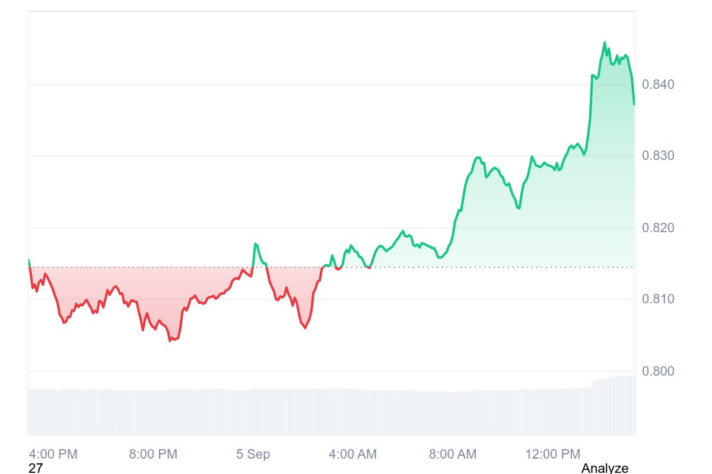
Task: Select the 8:00 PM time label
Action: point(153,454)
